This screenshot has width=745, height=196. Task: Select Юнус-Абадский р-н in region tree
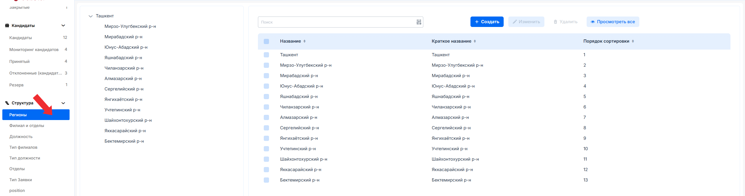126,47
